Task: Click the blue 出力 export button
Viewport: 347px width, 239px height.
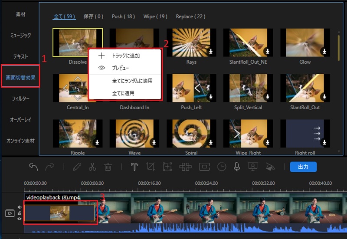Action: click(303, 167)
